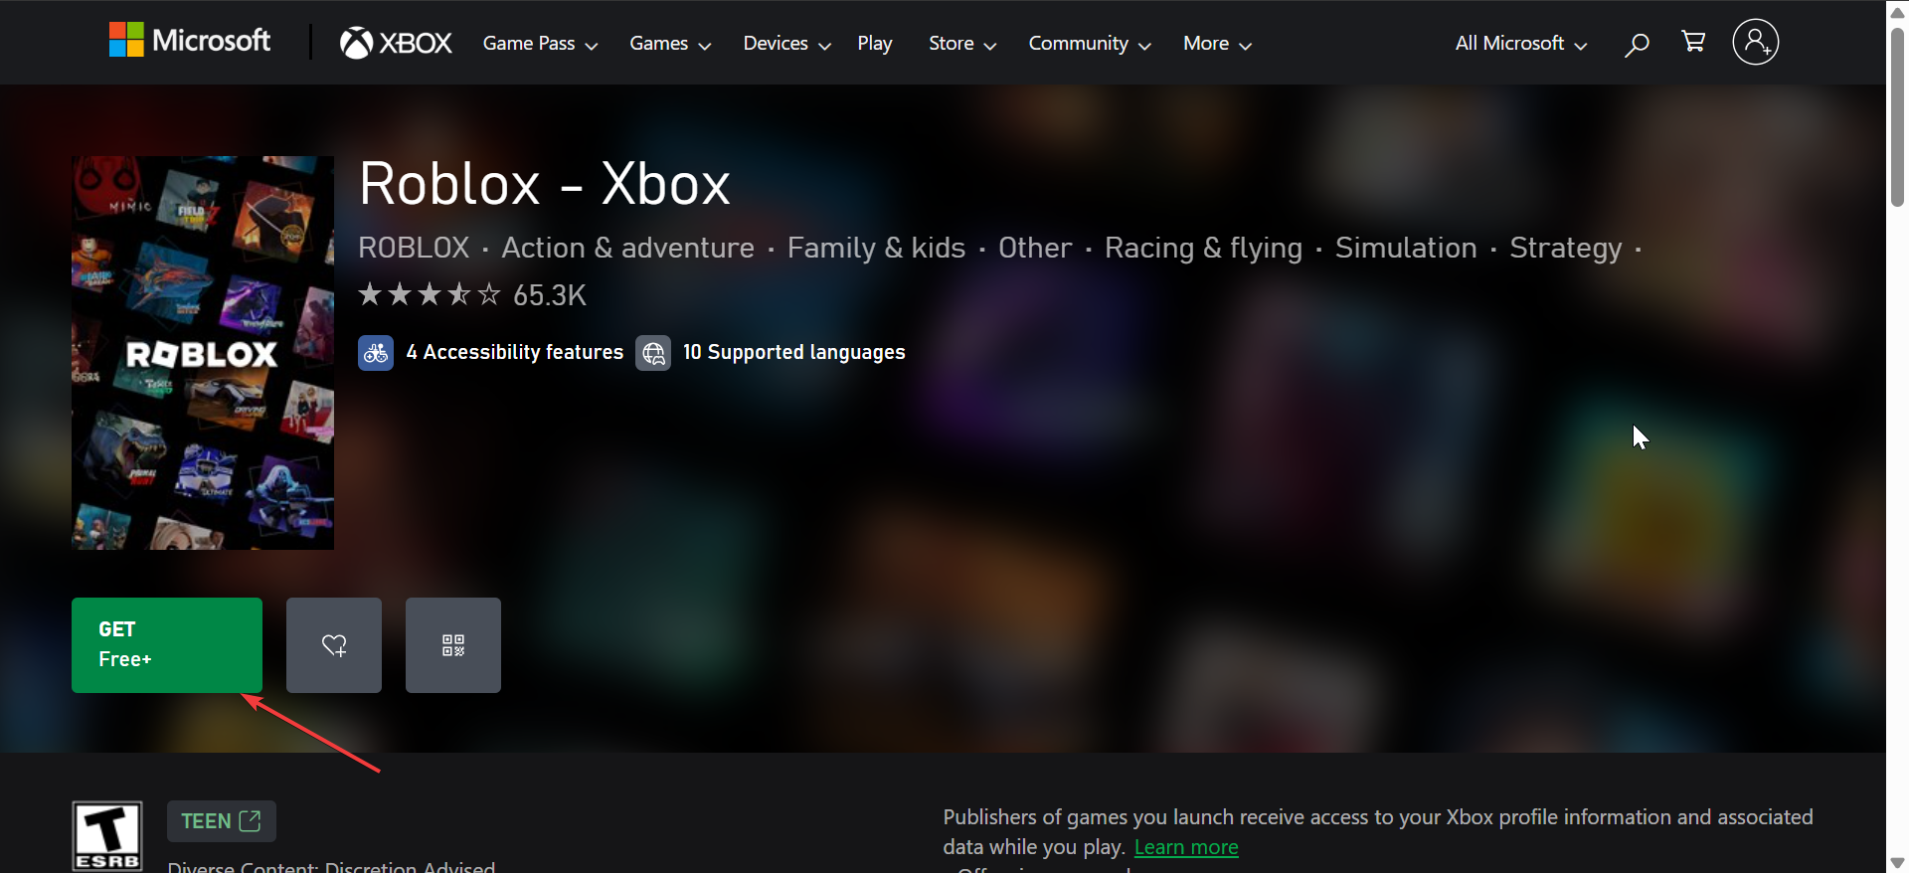Open the Devices dropdown
This screenshot has height=873, width=1909.
(786, 44)
